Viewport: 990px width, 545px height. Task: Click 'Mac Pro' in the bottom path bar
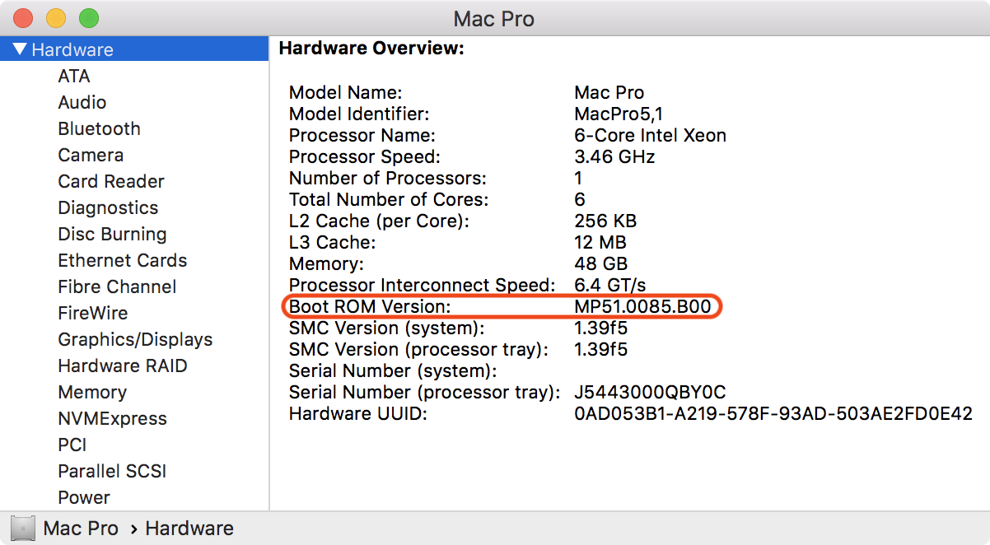(x=81, y=528)
